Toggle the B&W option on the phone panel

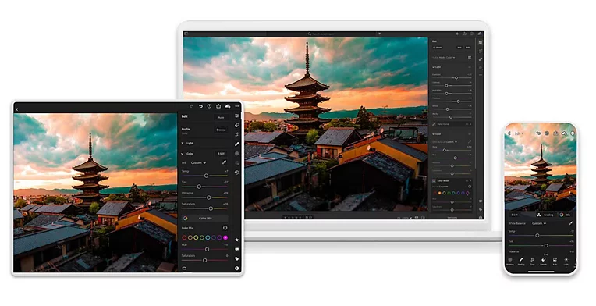tap(515, 215)
